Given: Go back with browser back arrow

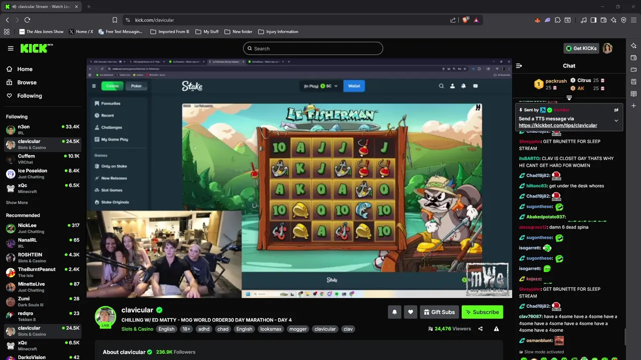Looking at the screenshot, I should pos(7,20).
